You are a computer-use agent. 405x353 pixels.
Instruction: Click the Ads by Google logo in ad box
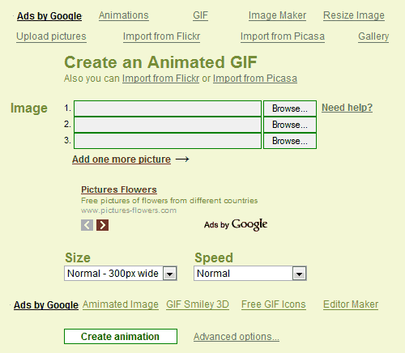coord(236,224)
